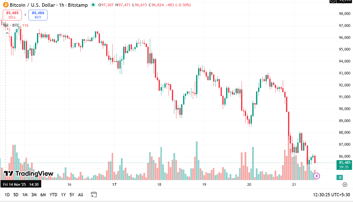Screen dimensions: 353x202
Task: Click the Bitcoin currency logo icon
Action: [6, 5]
